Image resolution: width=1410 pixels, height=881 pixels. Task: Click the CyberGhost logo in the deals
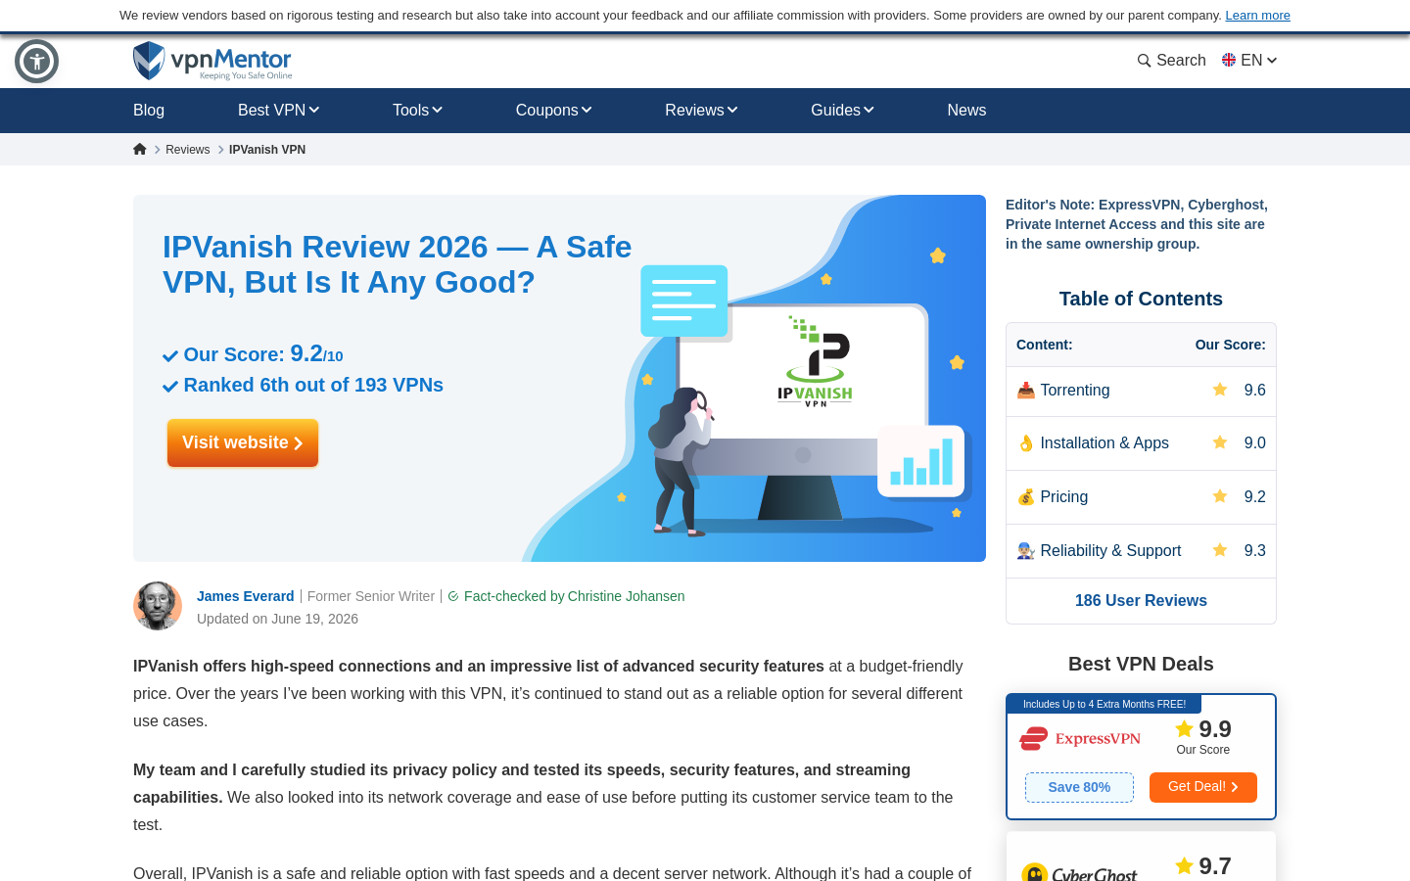coord(1080,871)
